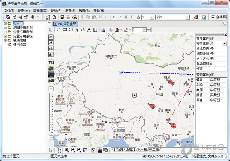Switch to the 第二层 layer tab

pyautogui.click(x=154, y=149)
